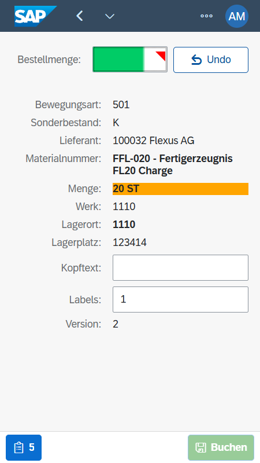The height and width of the screenshot is (463, 260).
Task: Open the clipboard list showing 5
Action: [x=24, y=447]
